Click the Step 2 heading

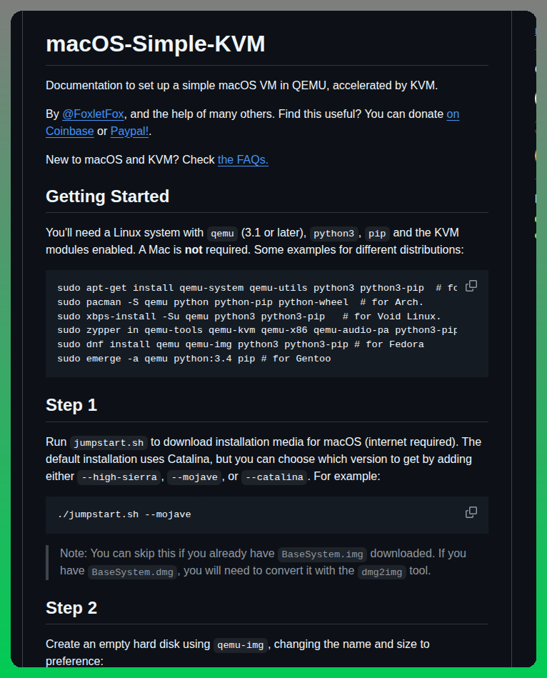tap(71, 608)
